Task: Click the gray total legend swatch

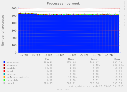Action: tap(4, 83)
